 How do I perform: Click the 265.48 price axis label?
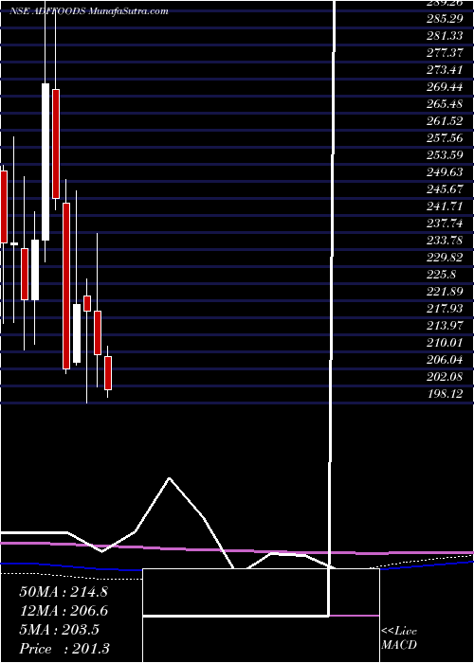click(x=445, y=104)
